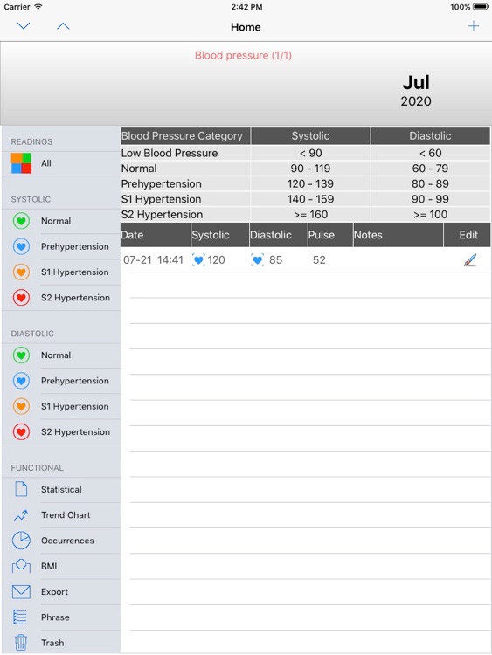Open the Statistical document icon
The height and width of the screenshot is (655, 492).
pyautogui.click(x=21, y=489)
